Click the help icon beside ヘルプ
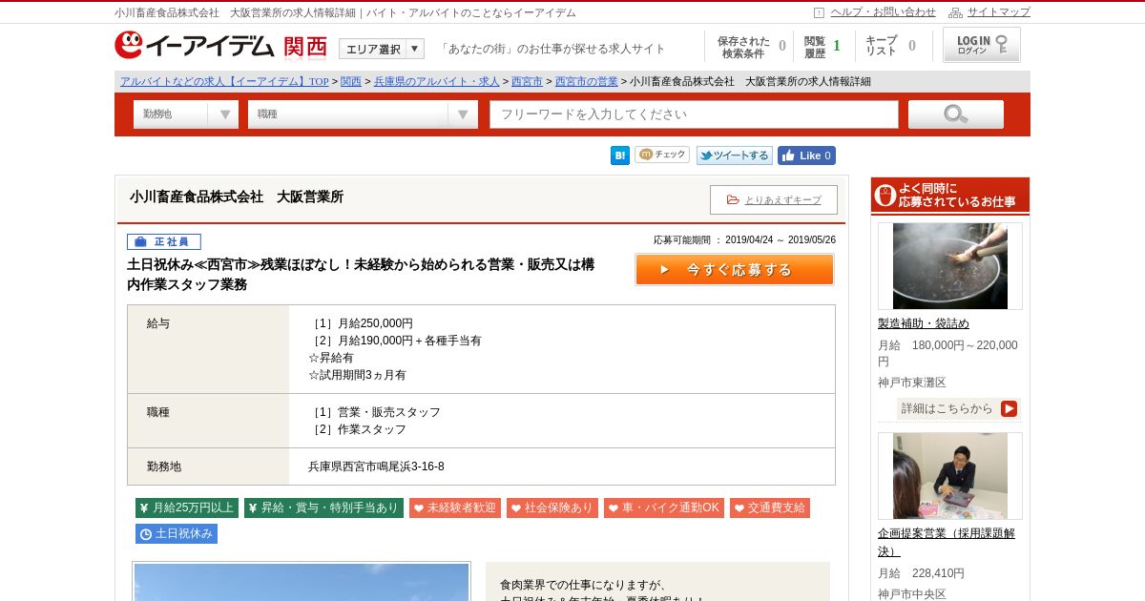1145x601 pixels. [x=819, y=12]
